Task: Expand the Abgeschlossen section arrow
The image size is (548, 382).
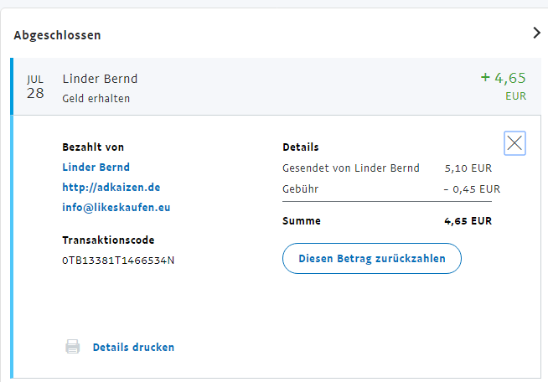Action: point(537,34)
